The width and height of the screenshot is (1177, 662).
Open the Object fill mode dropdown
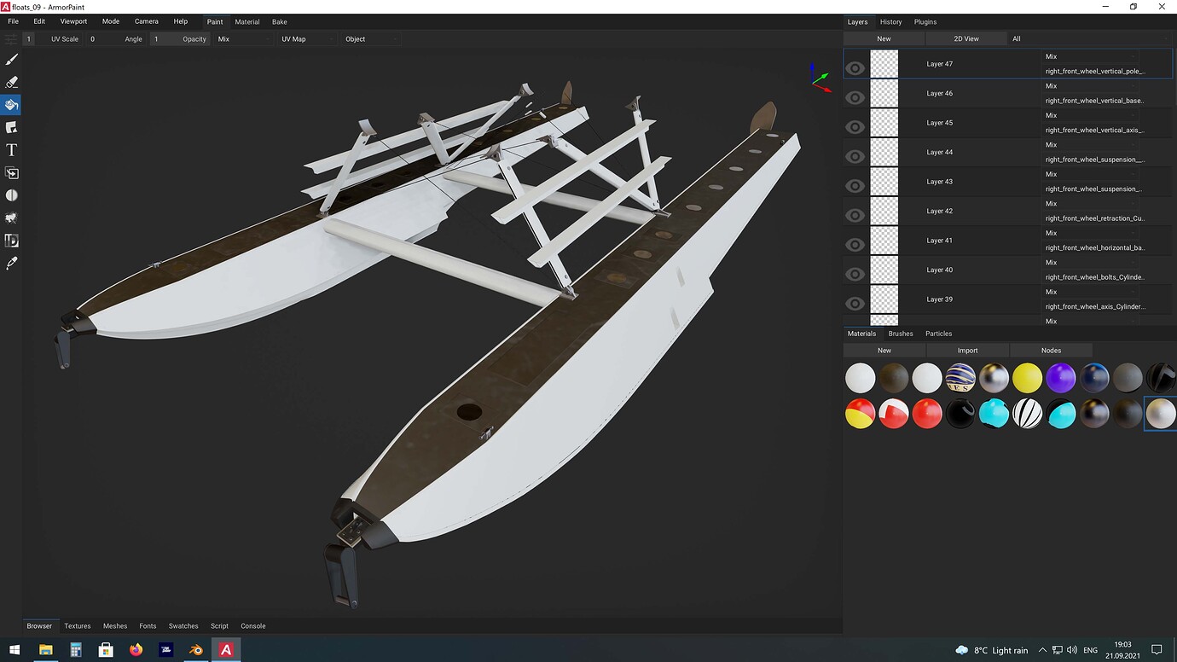(x=371, y=39)
